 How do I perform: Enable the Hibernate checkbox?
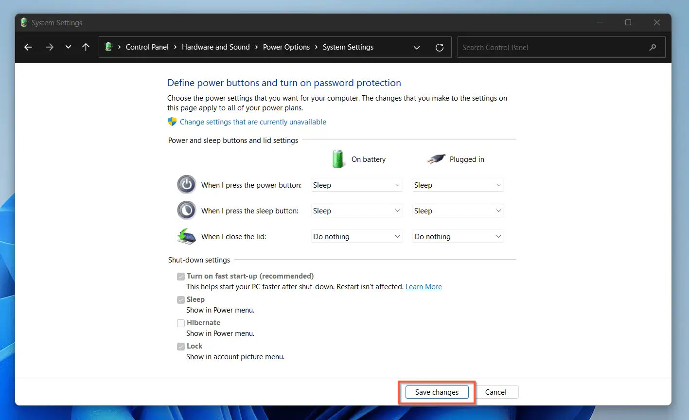coord(181,323)
